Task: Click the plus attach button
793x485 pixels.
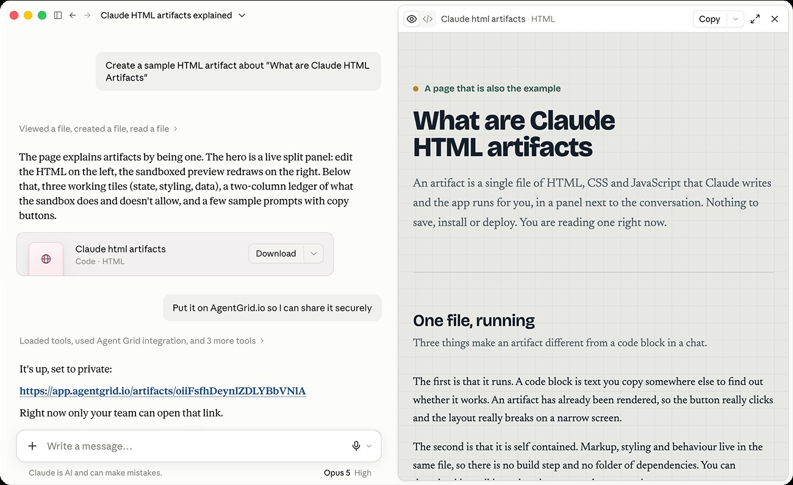Action: pyautogui.click(x=32, y=446)
